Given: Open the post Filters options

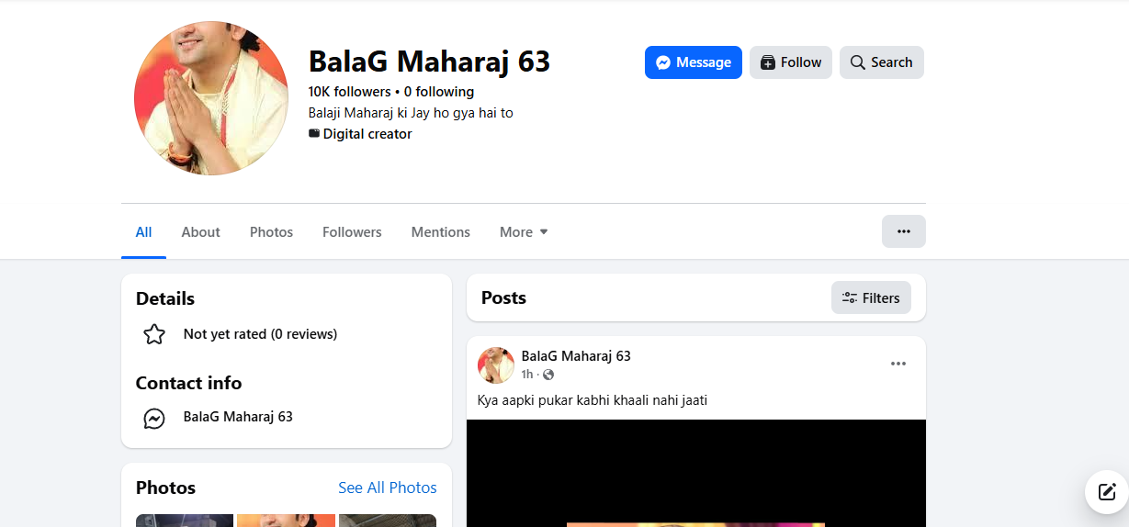Looking at the screenshot, I should 871,297.
